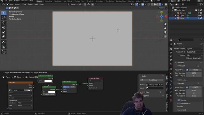Open the Render Engine Cycles dropdown
Viewport: 204px width, 115px height.
194,49
